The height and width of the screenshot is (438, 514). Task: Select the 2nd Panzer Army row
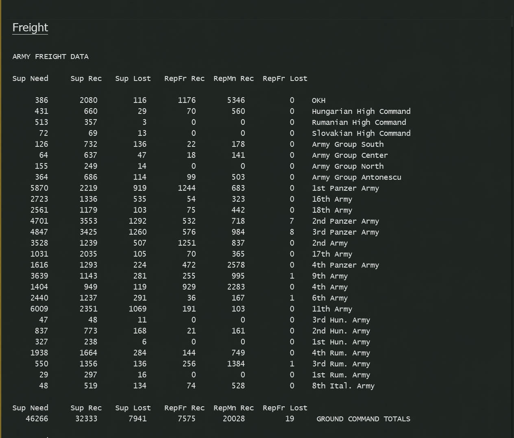(345, 221)
